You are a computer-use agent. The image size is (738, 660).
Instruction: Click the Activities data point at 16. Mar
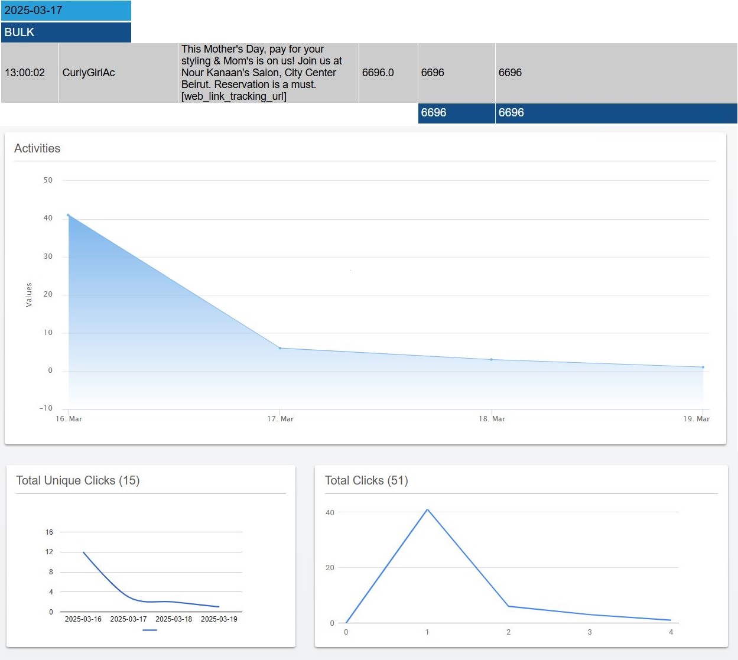click(x=68, y=215)
